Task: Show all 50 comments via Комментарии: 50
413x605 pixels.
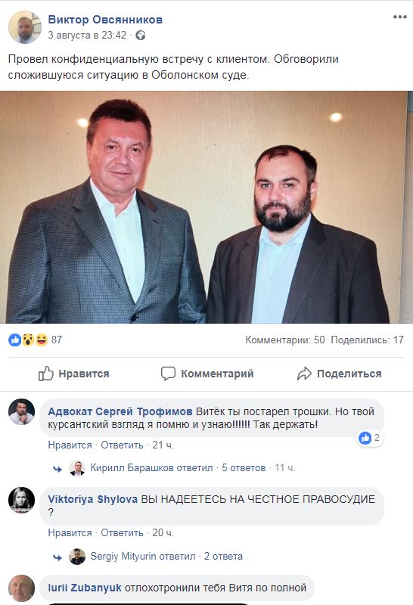Action: 285,340
